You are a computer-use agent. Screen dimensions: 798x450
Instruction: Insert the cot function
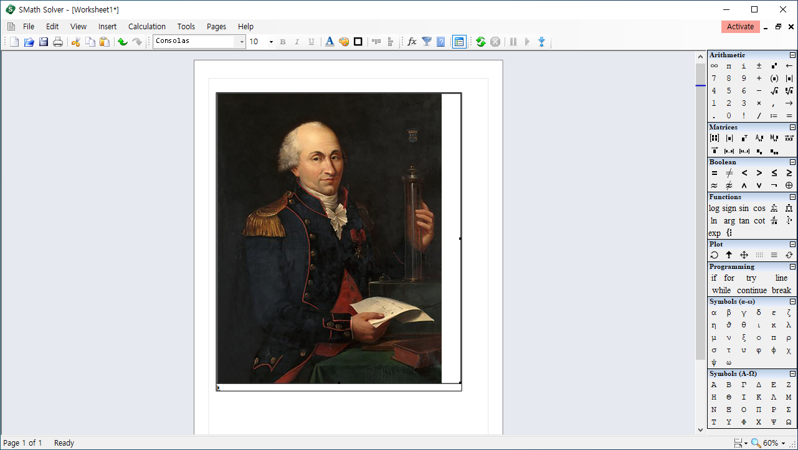[759, 221]
